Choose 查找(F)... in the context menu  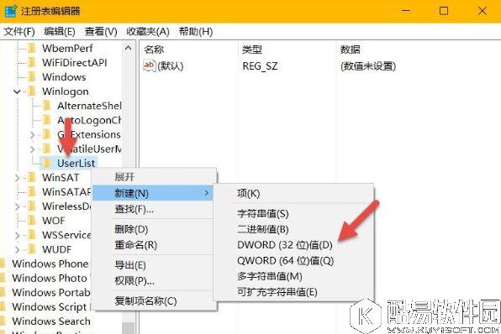(x=155, y=209)
